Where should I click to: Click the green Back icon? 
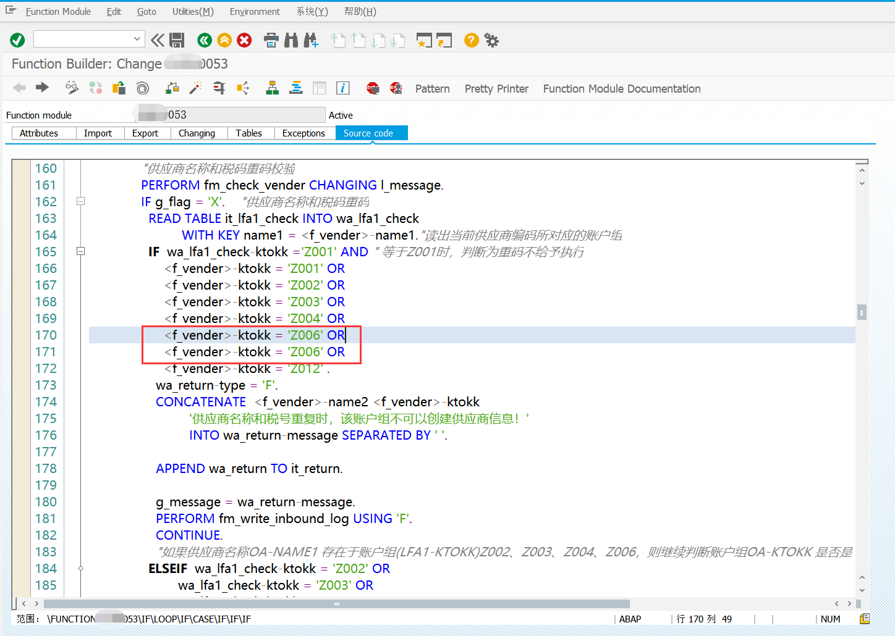tap(205, 40)
